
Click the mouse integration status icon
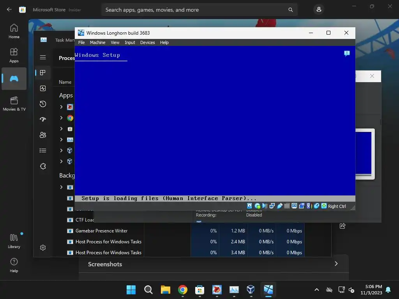click(316, 206)
